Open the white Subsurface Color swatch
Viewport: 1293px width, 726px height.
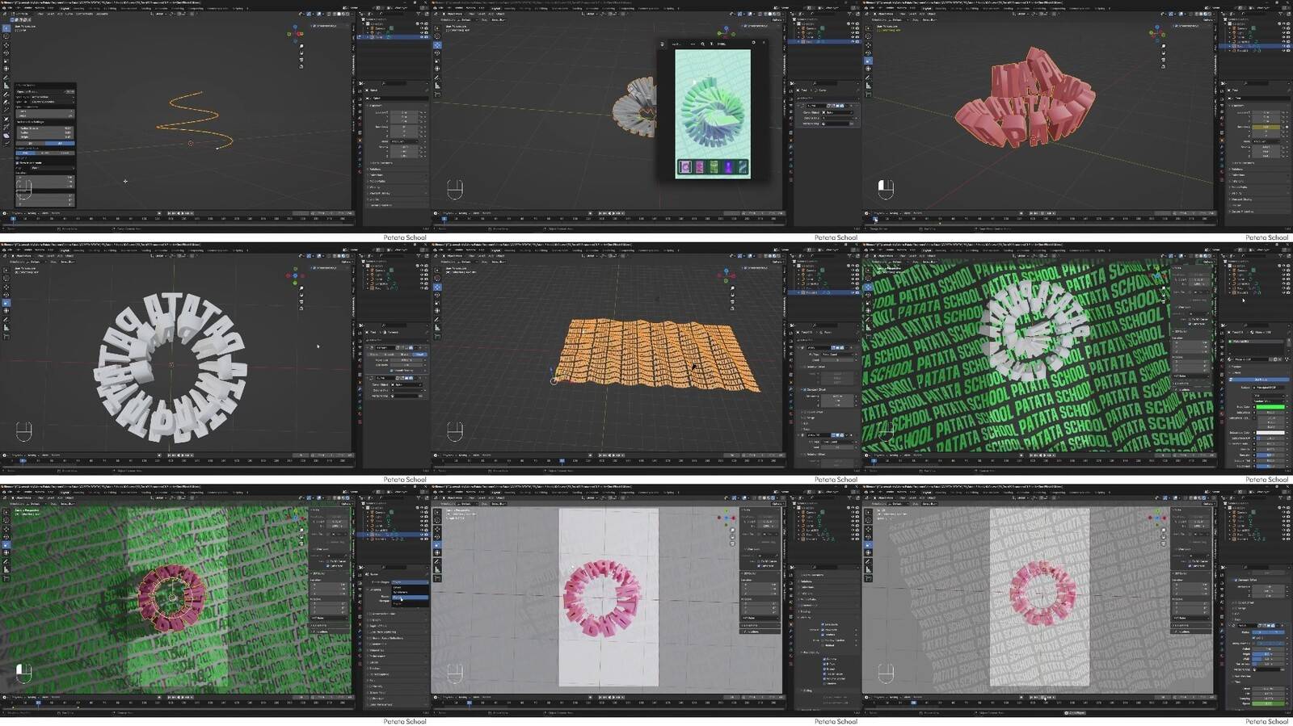click(1269, 433)
